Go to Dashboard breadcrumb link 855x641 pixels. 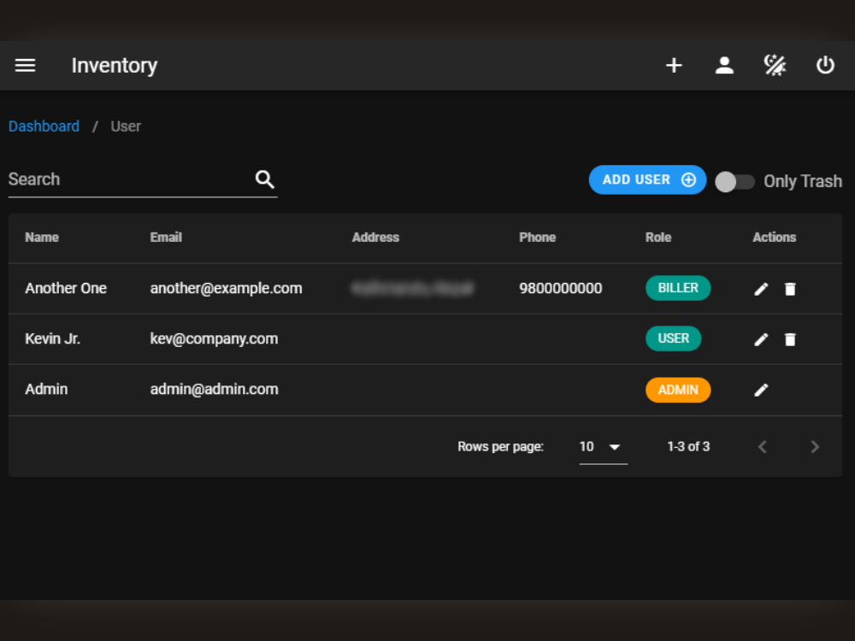[x=44, y=126]
